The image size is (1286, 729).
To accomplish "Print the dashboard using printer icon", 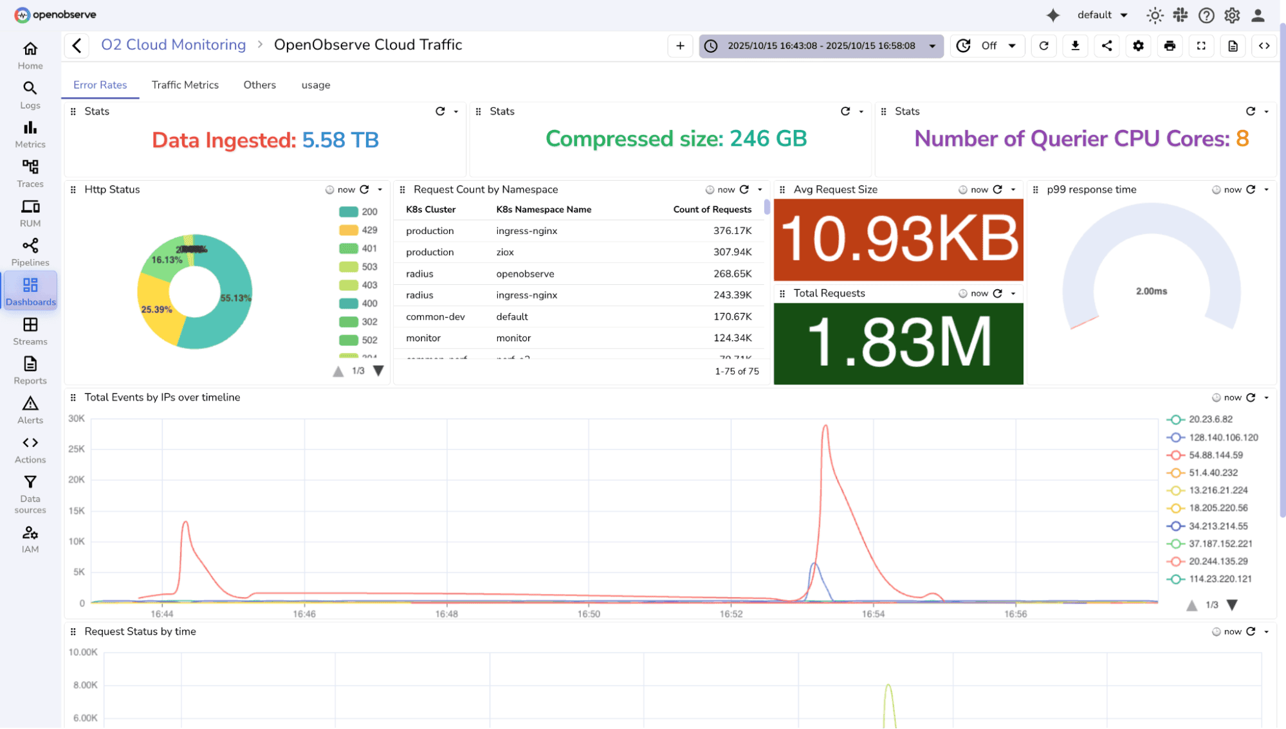I will [1170, 46].
